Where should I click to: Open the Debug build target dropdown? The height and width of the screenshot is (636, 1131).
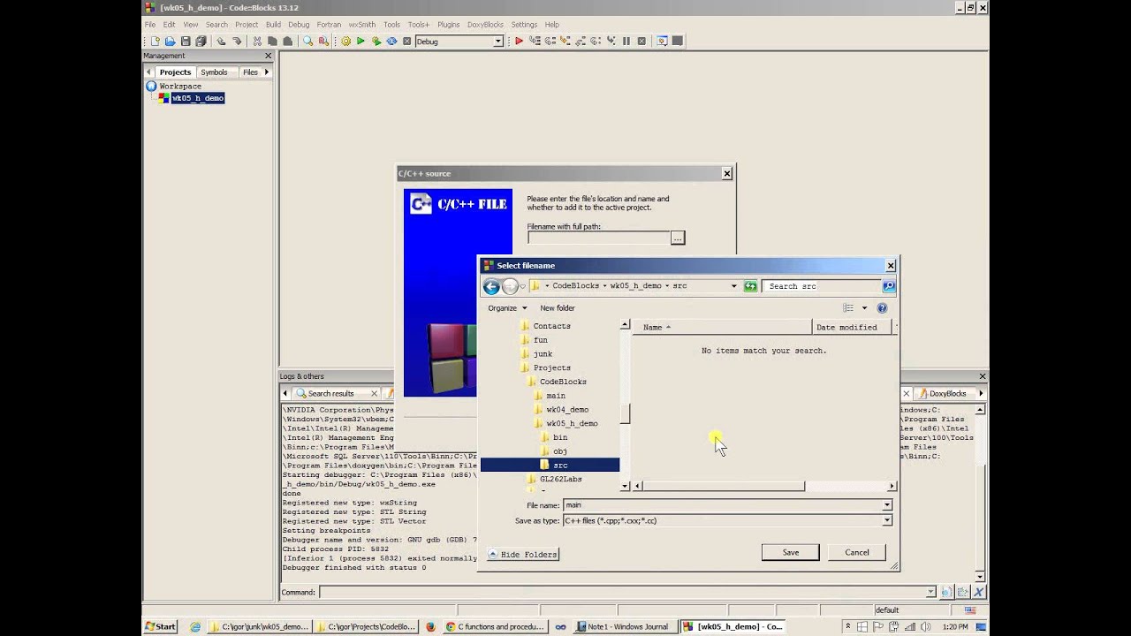(x=498, y=42)
